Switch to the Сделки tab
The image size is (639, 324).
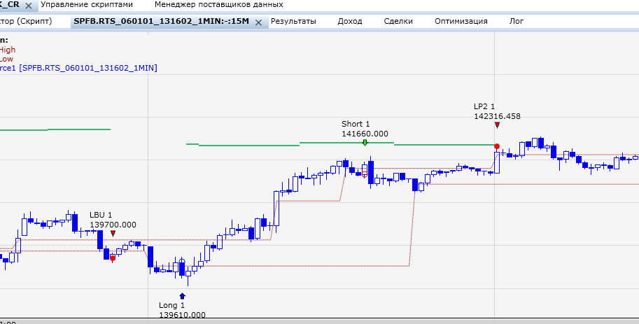point(398,22)
